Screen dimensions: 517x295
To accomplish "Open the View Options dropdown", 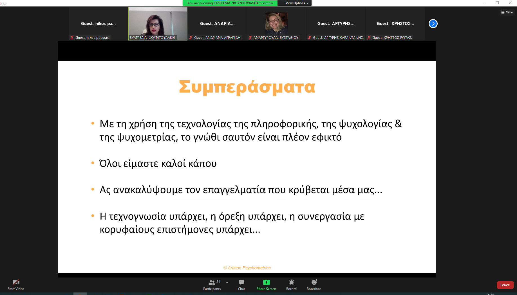I will (x=297, y=3).
